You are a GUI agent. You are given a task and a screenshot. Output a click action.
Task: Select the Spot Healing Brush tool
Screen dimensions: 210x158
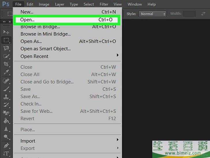(x=6, y=81)
